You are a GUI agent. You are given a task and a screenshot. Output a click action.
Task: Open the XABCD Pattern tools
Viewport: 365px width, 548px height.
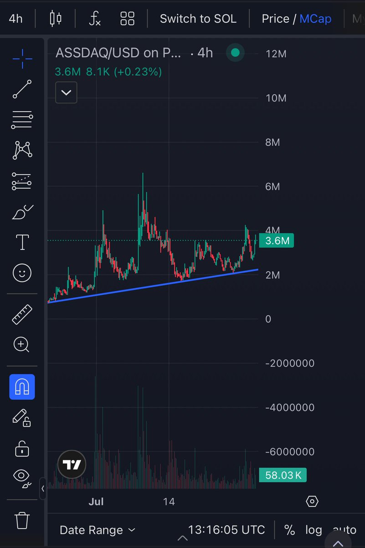click(21, 151)
